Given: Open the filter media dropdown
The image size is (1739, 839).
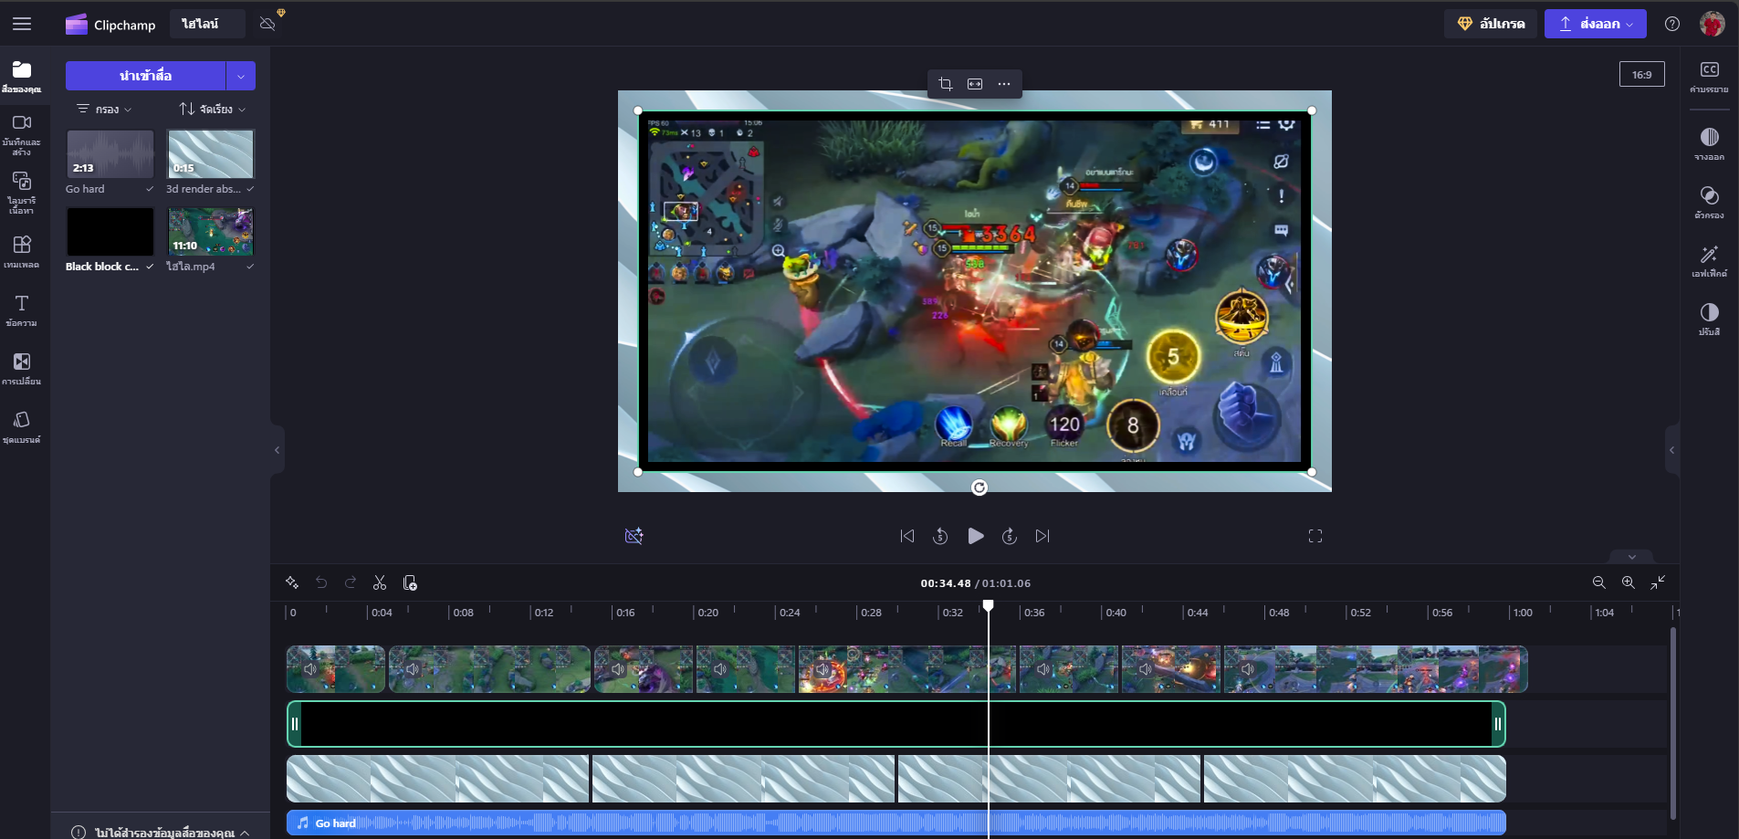Looking at the screenshot, I should coord(104,109).
